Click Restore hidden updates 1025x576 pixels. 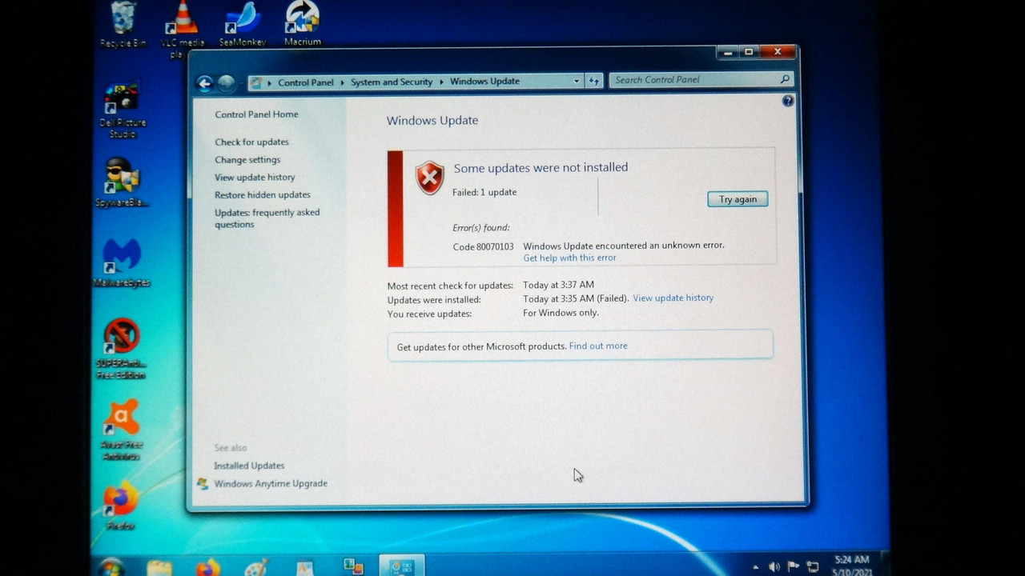[262, 194]
